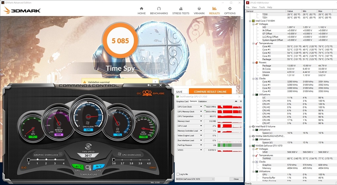The image size is (337, 185).
Task: Click Compare Result Online button
Action: pos(210,92)
